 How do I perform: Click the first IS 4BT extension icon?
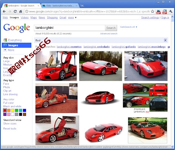(x=158, y=12)
